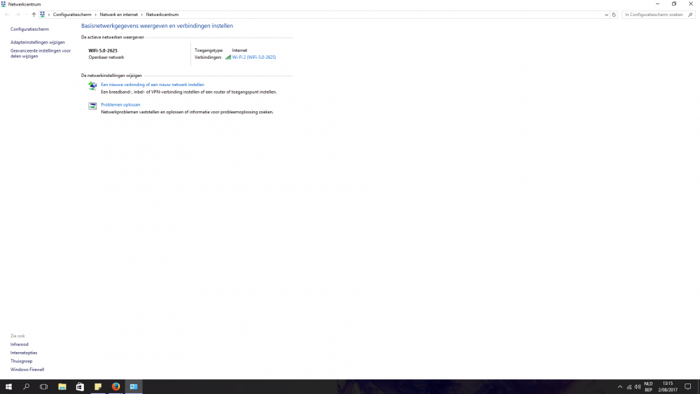Click the Wi-Fi signal strength icon
700x394 pixels.
[228, 57]
